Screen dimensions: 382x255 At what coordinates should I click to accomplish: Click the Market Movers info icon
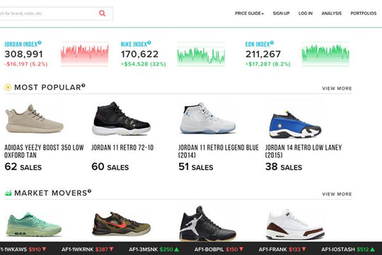click(89, 191)
